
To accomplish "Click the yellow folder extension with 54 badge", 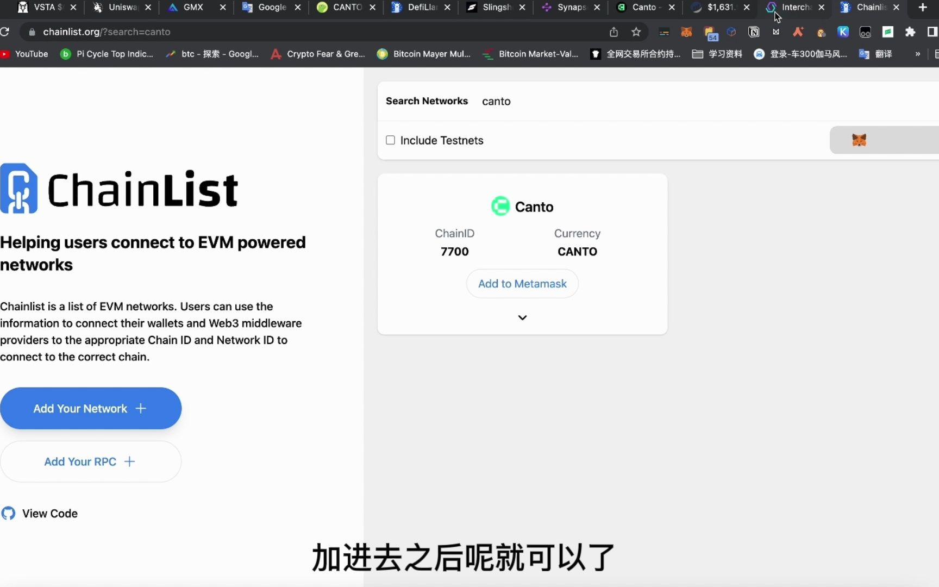I will tap(710, 34).
